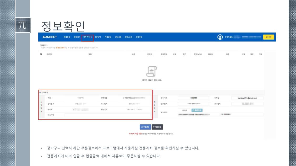Image resolution: width=296 pixels, height=166 pixels.
Task: Click the 삭제 column header
Action: (260, 54)
